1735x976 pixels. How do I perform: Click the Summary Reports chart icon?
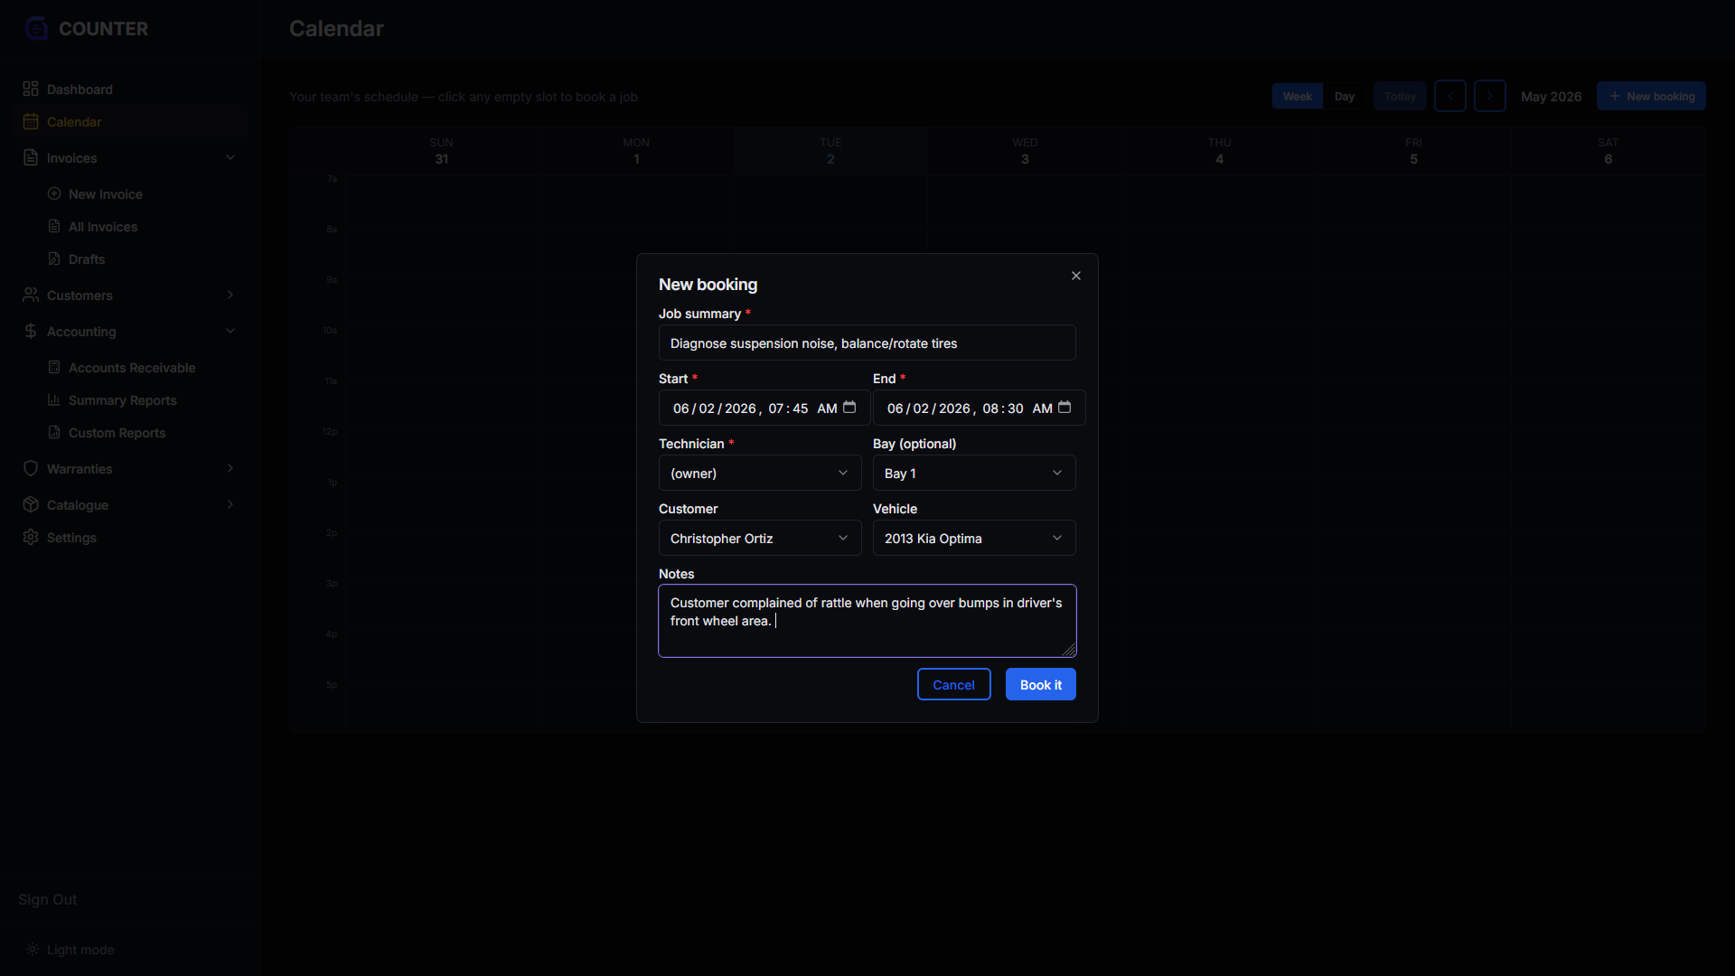tap(54, 399)
